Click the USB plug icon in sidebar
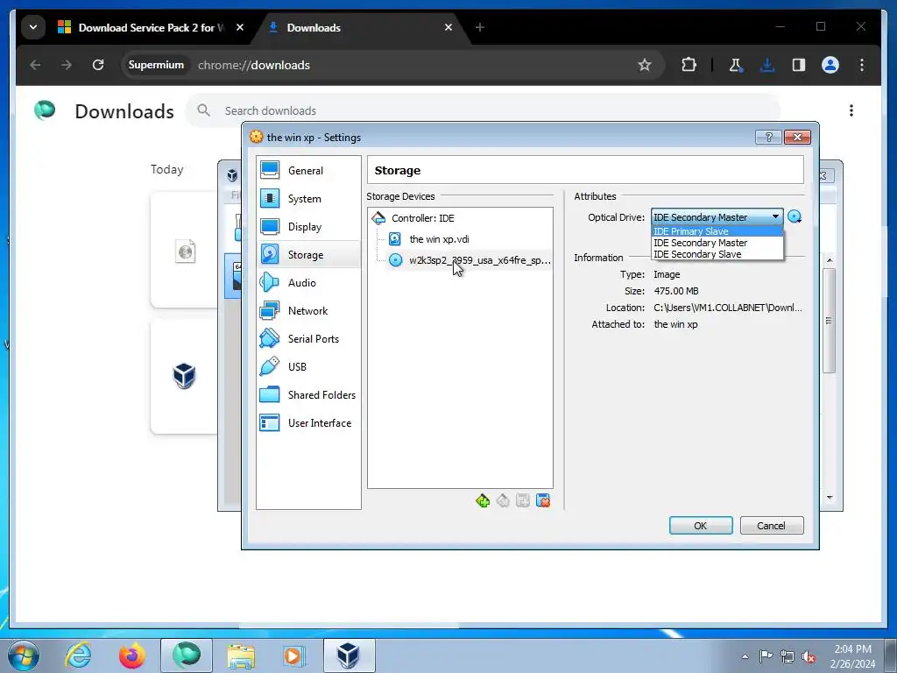 point(270,366)
